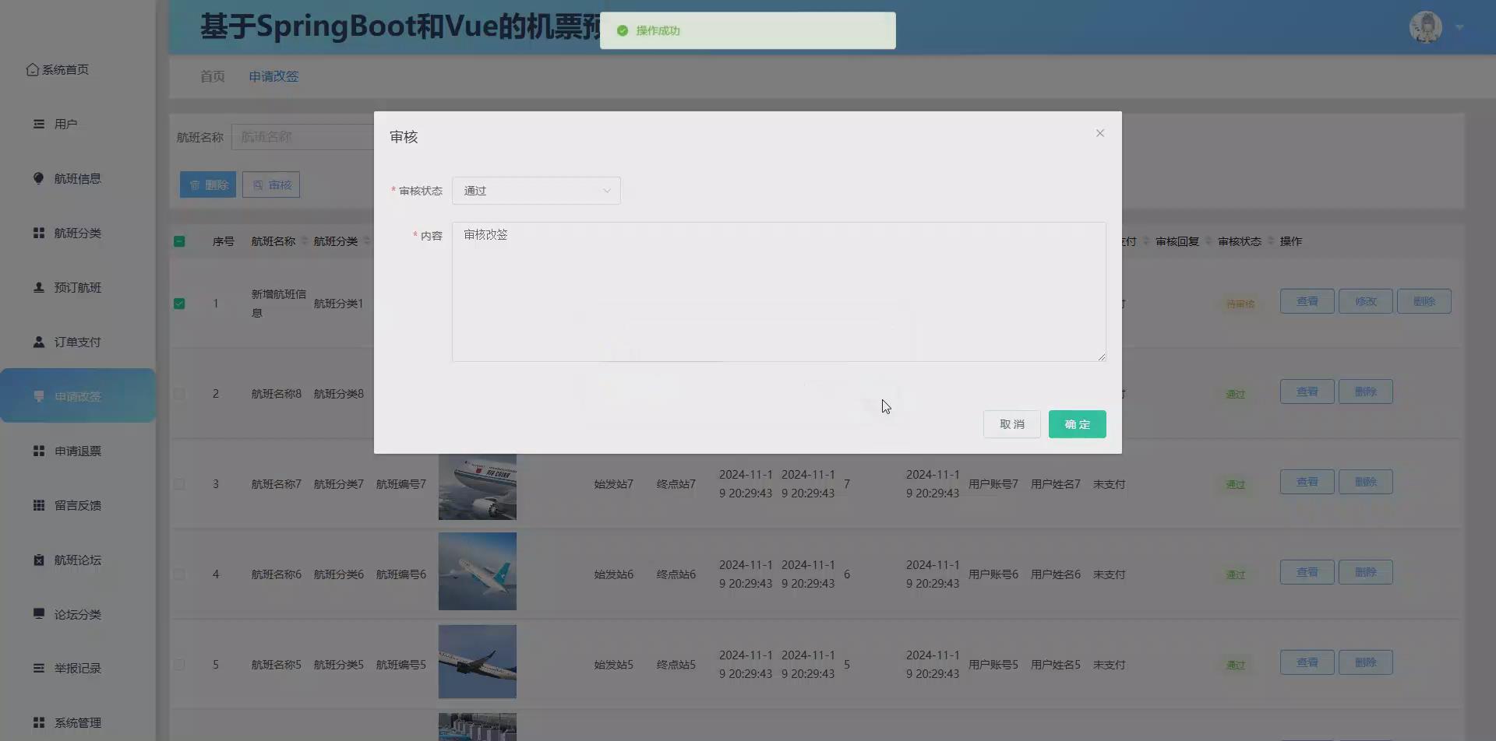Open 系统管理 in the sidebar
This screenshot has width=1496, height=741.
pos(78,722)
